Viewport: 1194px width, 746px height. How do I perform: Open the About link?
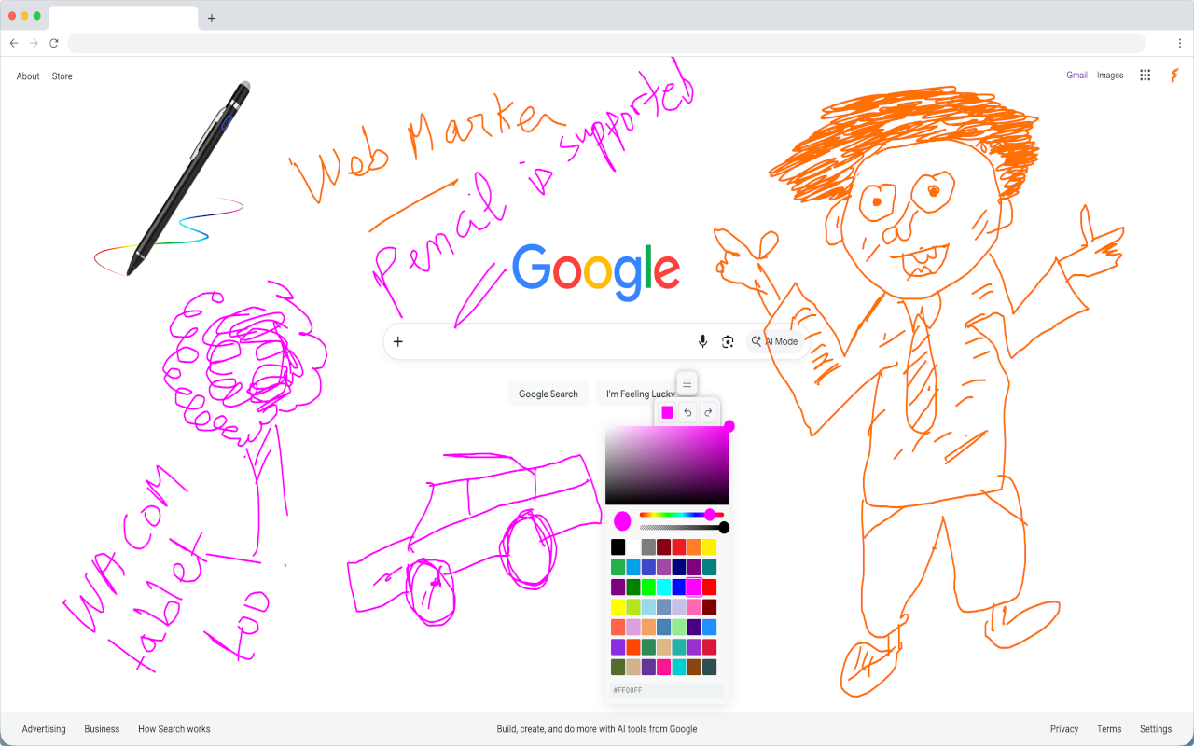coord(28,76)
